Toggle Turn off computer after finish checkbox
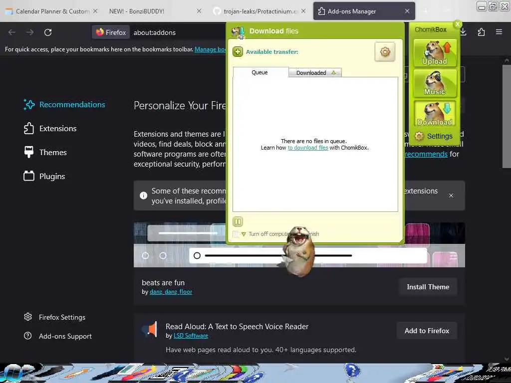The width and height of the screenshot is (511, 383). 236,234
